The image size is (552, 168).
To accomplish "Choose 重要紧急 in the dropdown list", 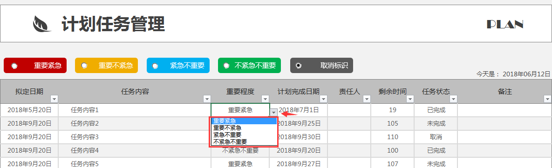I will pyautogui.click(x=244, y=121).
